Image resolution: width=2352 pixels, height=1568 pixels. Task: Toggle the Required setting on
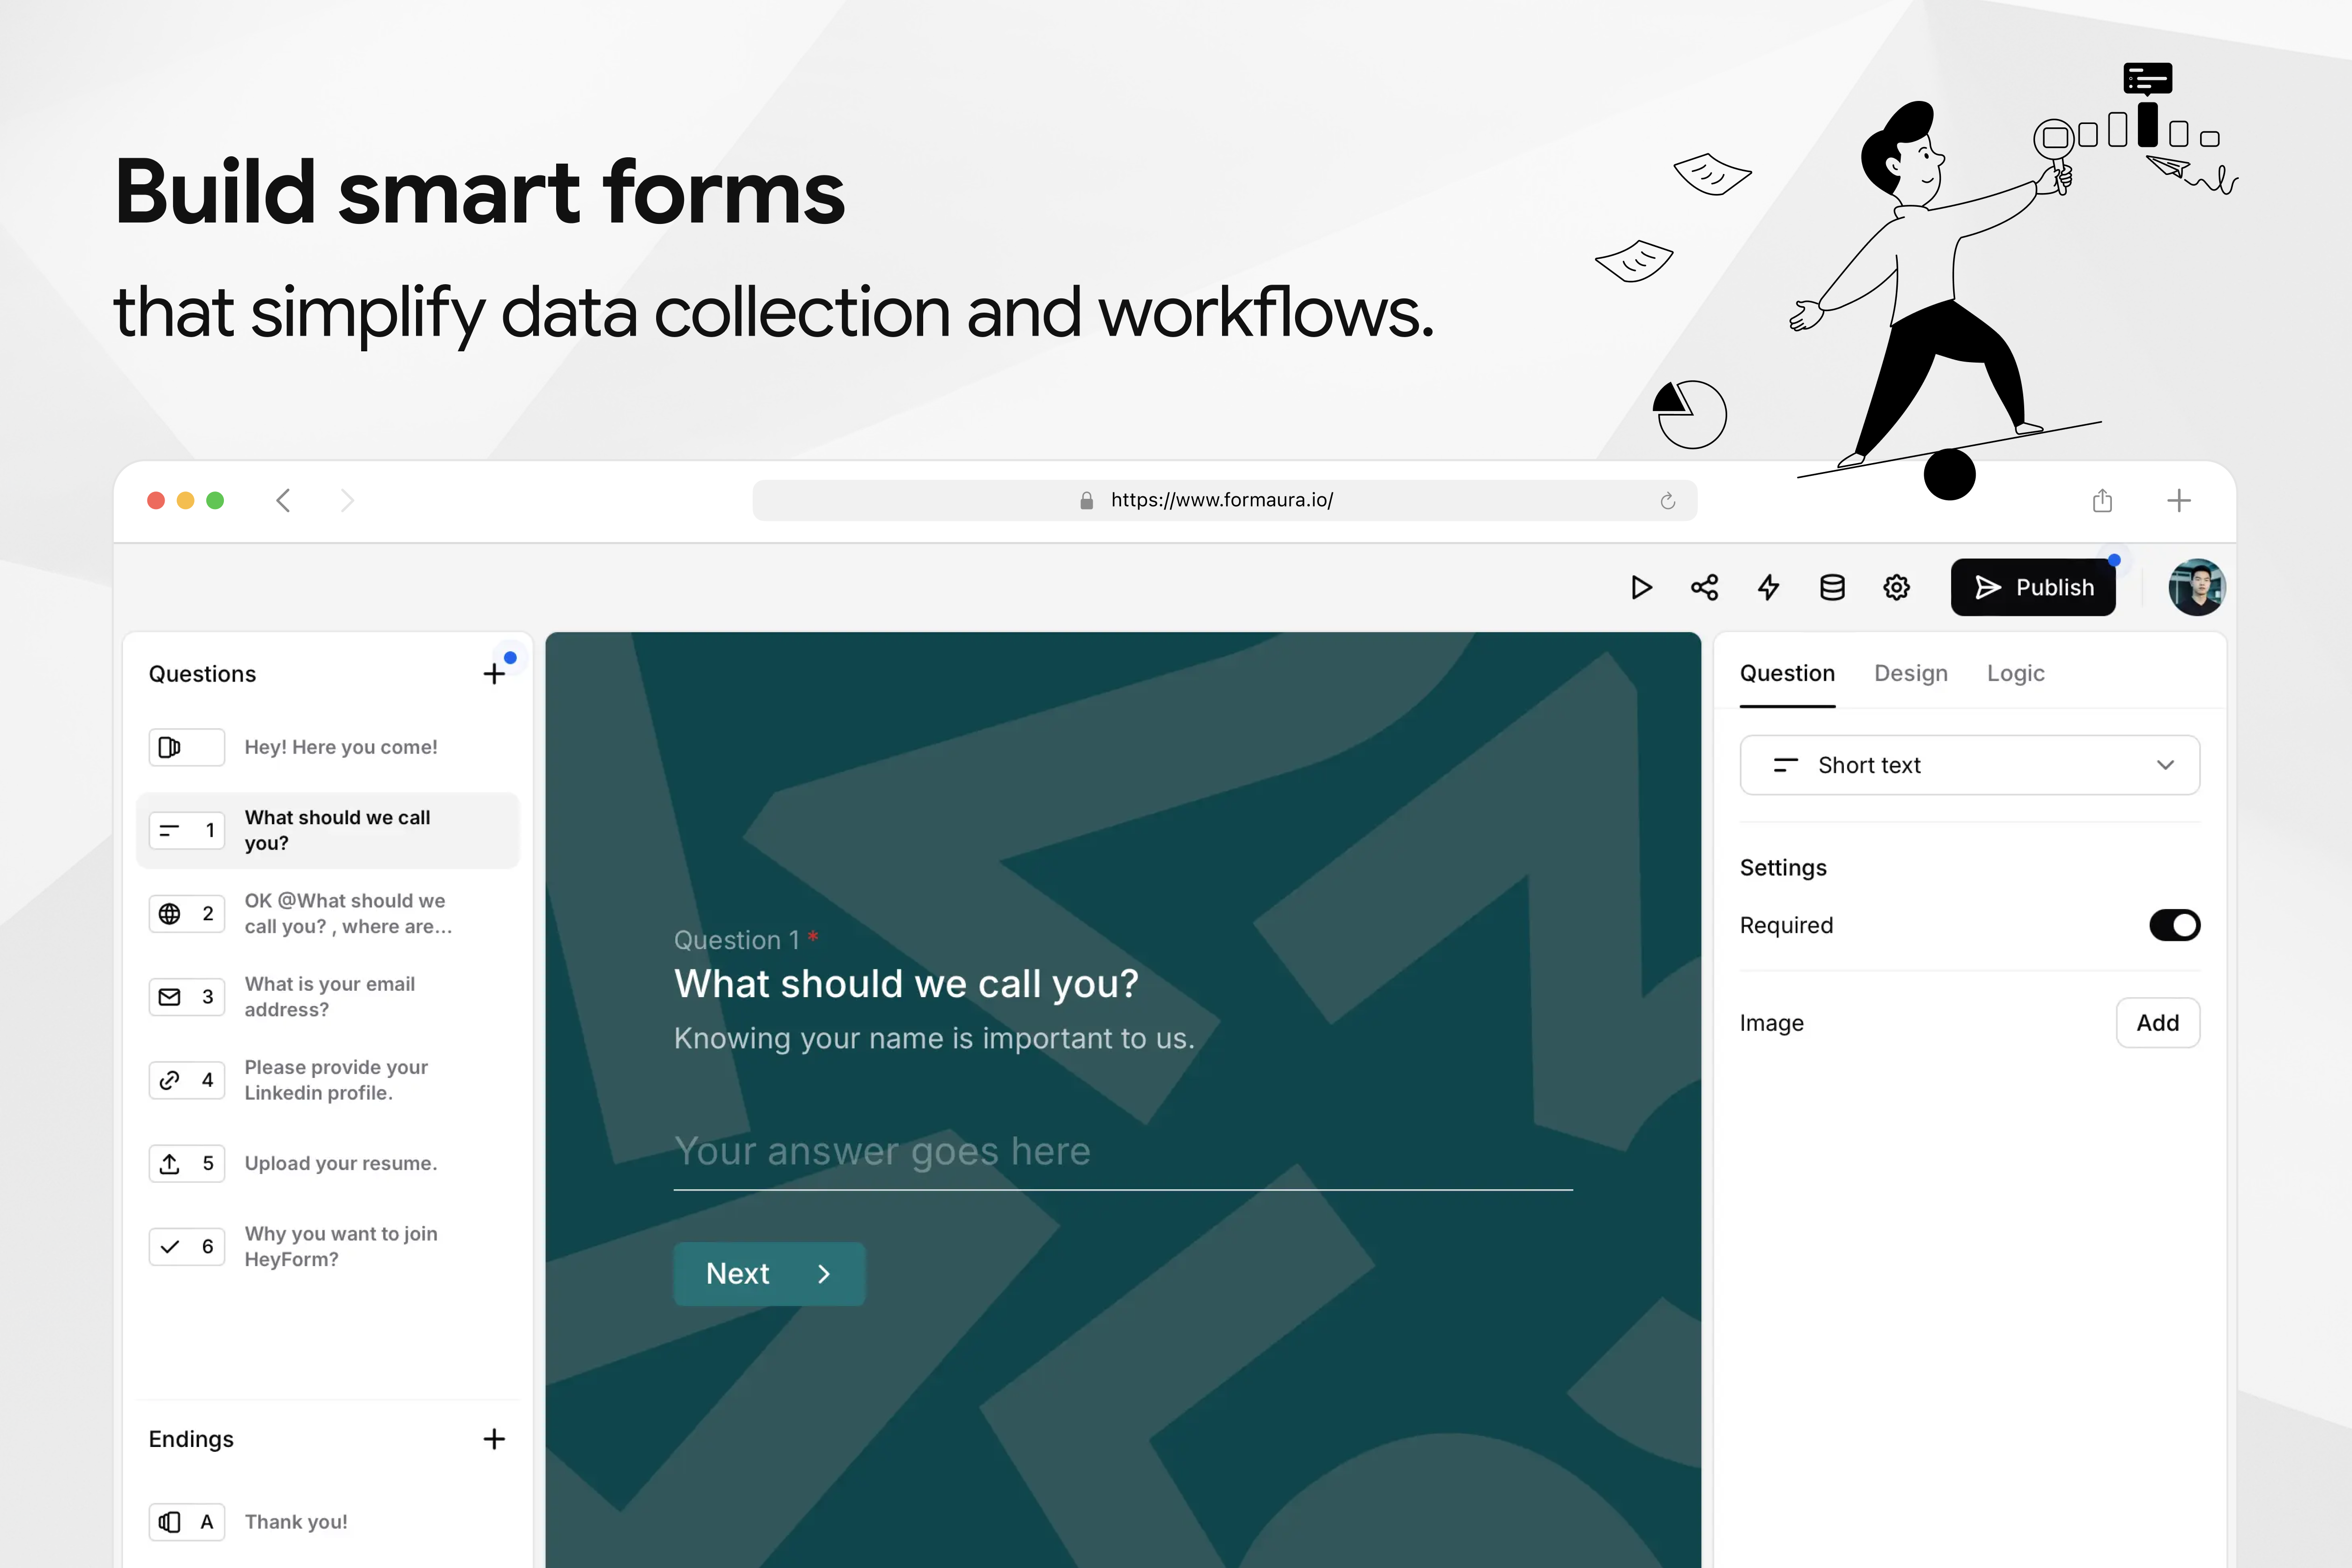pos(2174,925)
